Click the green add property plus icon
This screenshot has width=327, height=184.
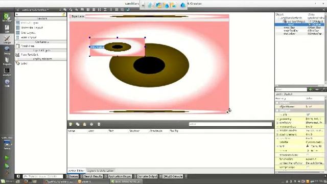pyautogui.click(x=311, y=89)
